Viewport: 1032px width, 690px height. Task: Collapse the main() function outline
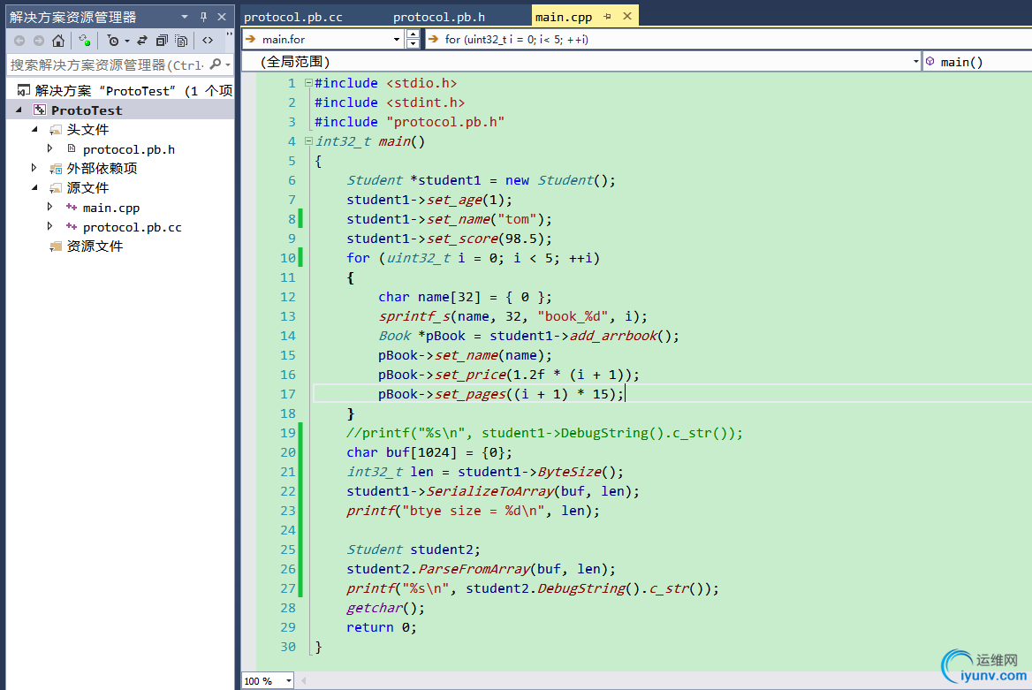click(307, 141)
